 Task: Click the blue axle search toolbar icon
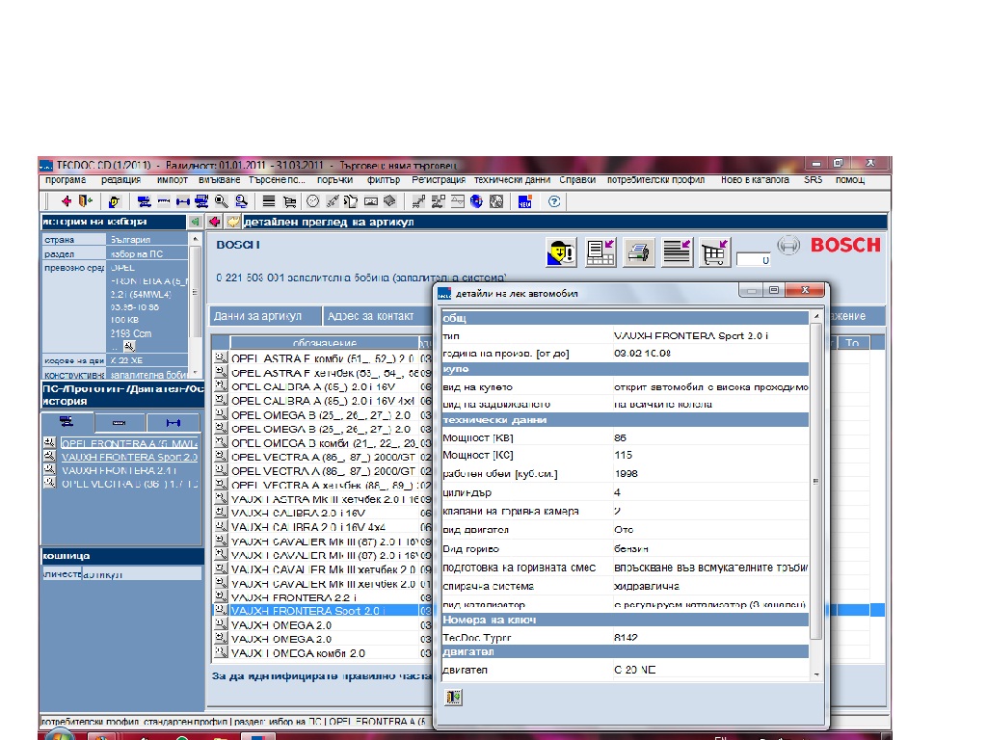[182, 201]
